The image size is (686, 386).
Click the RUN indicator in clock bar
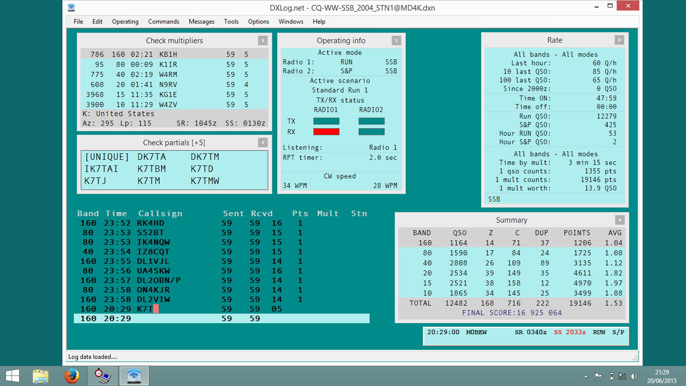[x=599, y=332]
